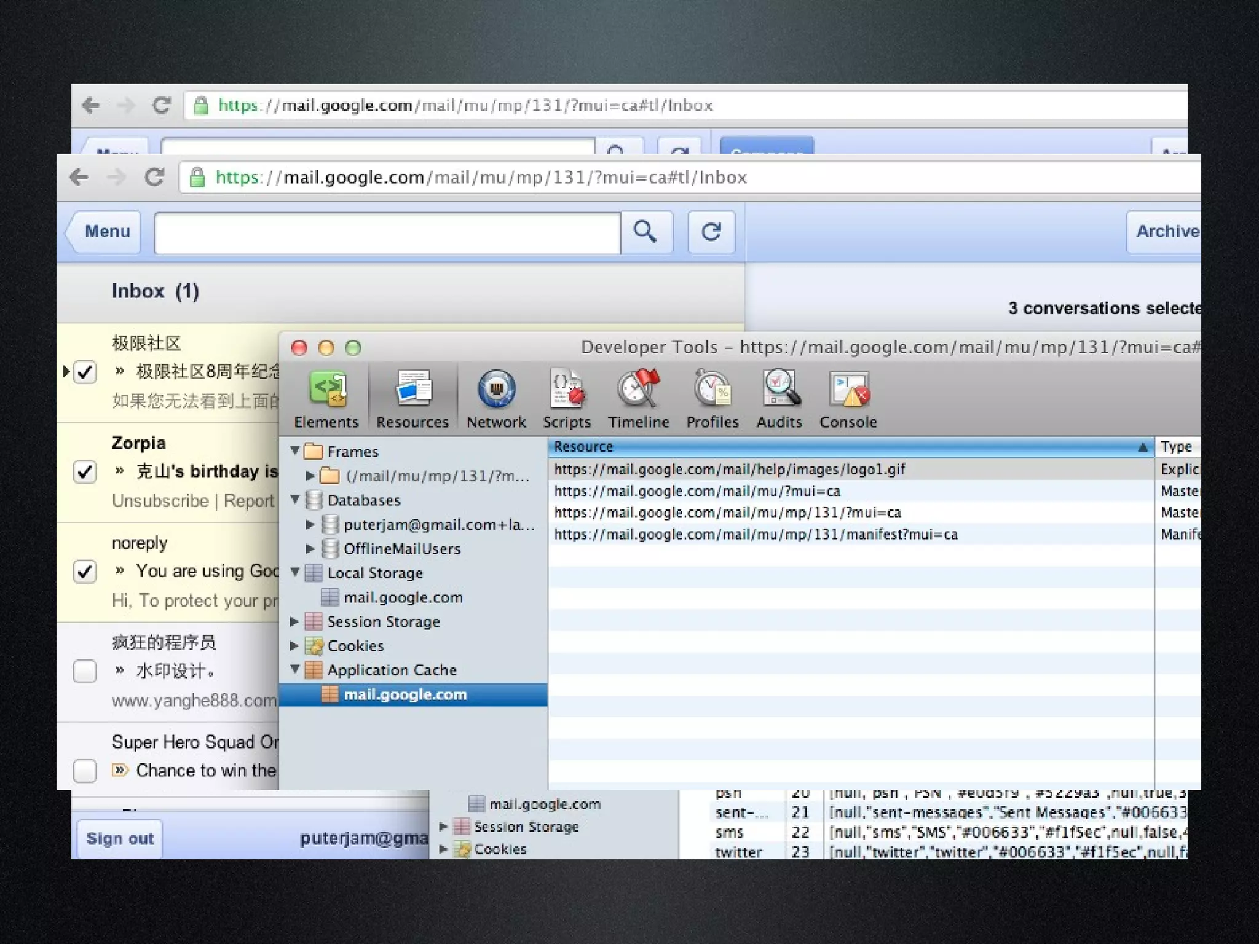Click front browser's back arrow
The image size is (1259, 944).
79,178
